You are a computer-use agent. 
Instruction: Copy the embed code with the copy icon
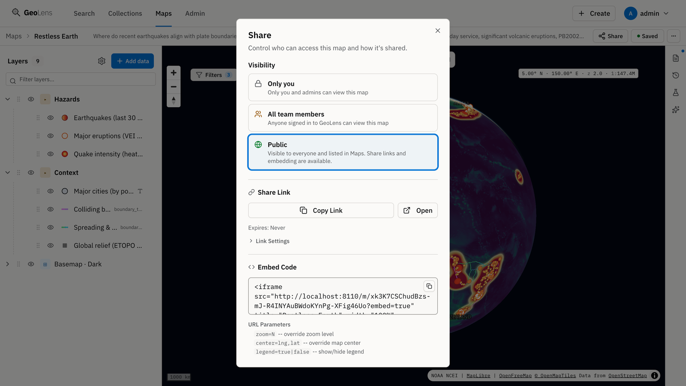pos(429,286)
